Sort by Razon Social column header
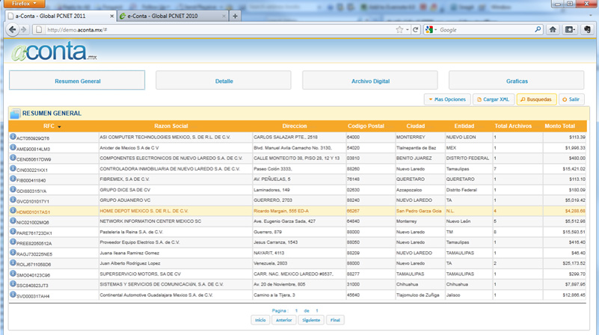Image resolution: width=599 pixels, height=335 pixels. pyautogui.click(x=171, y=126)
